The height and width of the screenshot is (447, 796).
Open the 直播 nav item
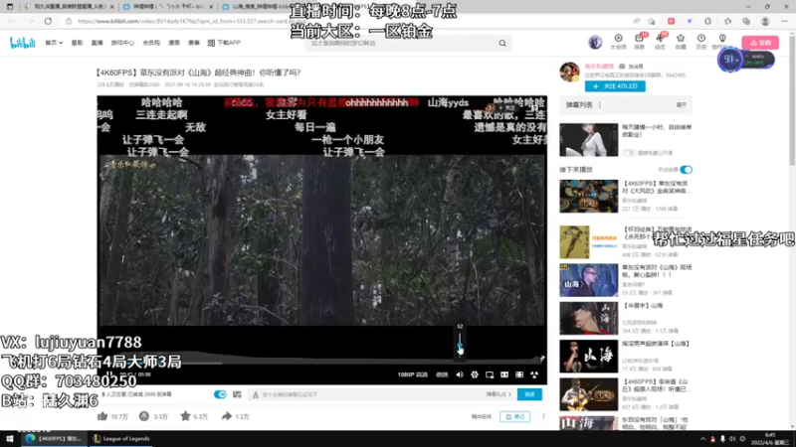click(x=97, y=43)
